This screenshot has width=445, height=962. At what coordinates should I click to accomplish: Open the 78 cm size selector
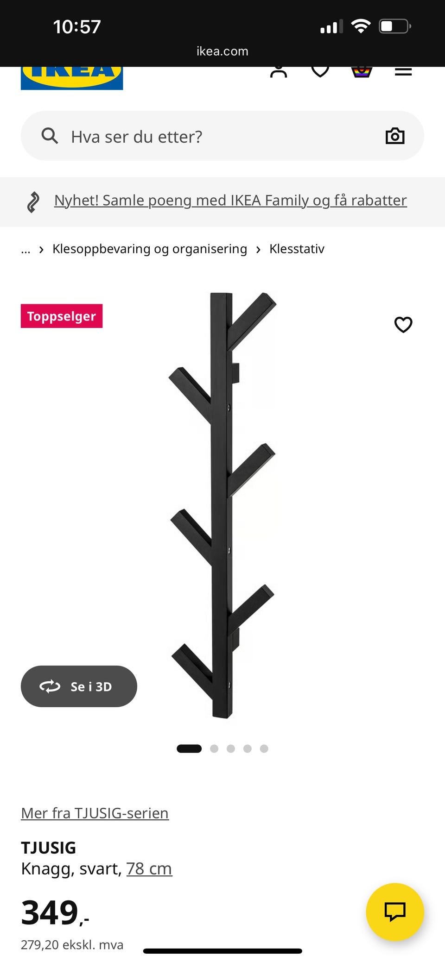click(x=149, y=868)
